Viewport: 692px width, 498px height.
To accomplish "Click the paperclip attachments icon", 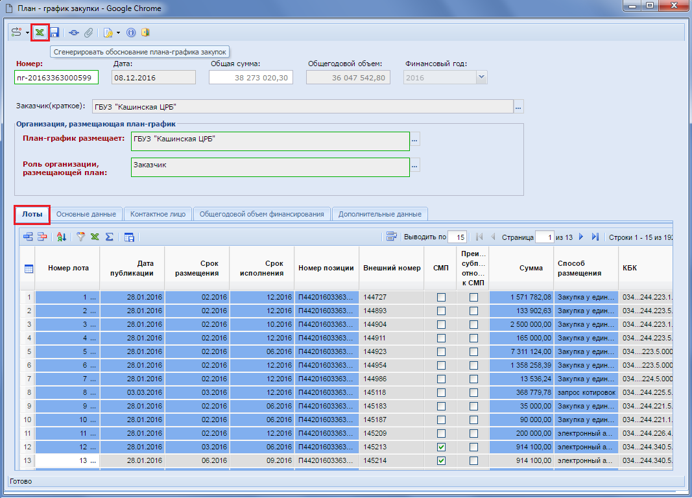I will point(89,32).
